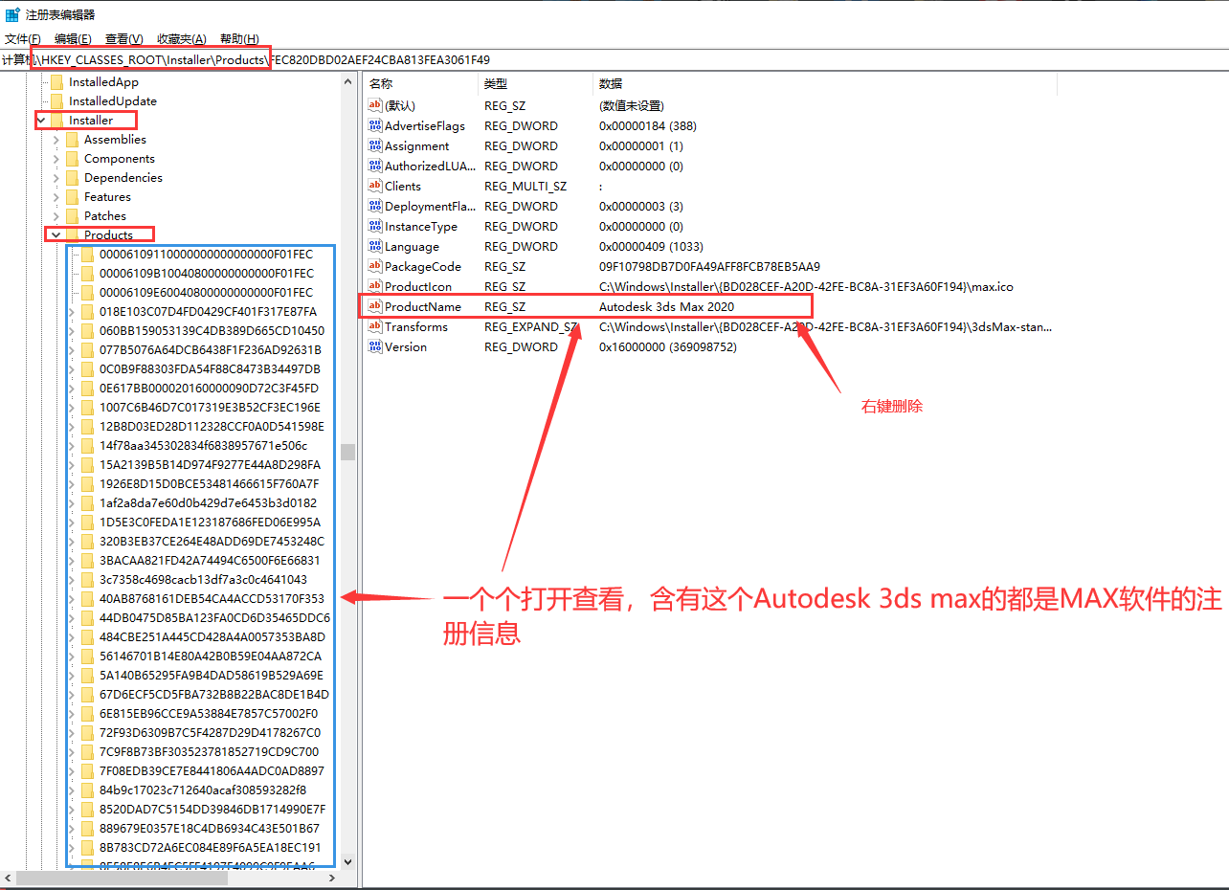Click the icon beside Clients value
1229x890 pixels.
point(375,186)
